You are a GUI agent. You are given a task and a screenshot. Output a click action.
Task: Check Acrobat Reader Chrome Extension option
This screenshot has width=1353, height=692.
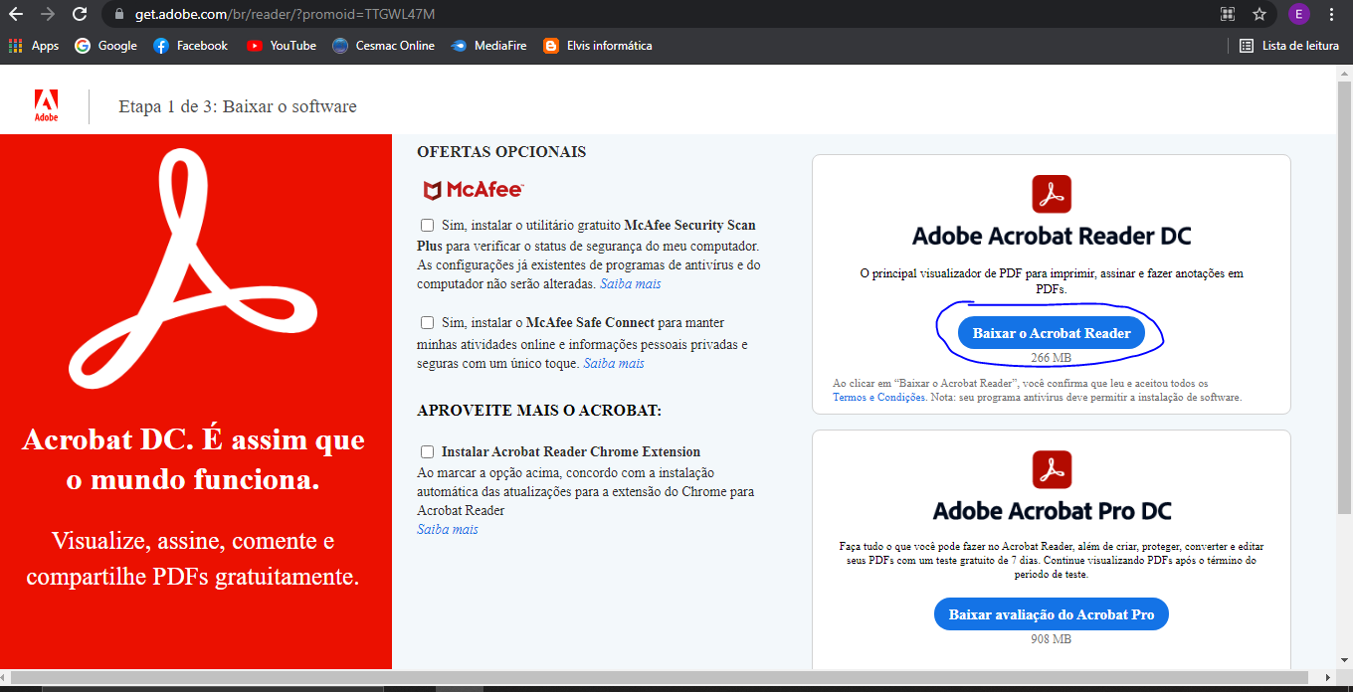coord(427,451)
